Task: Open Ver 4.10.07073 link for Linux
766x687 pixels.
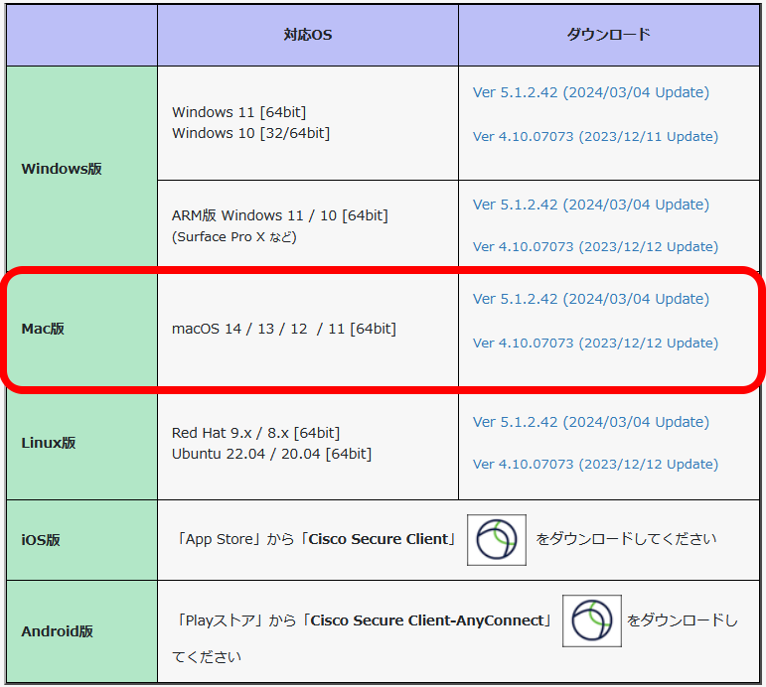Action: tap(594, 464)
